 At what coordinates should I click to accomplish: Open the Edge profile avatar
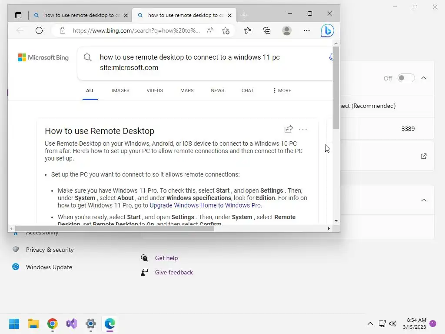tap(287, 30)
